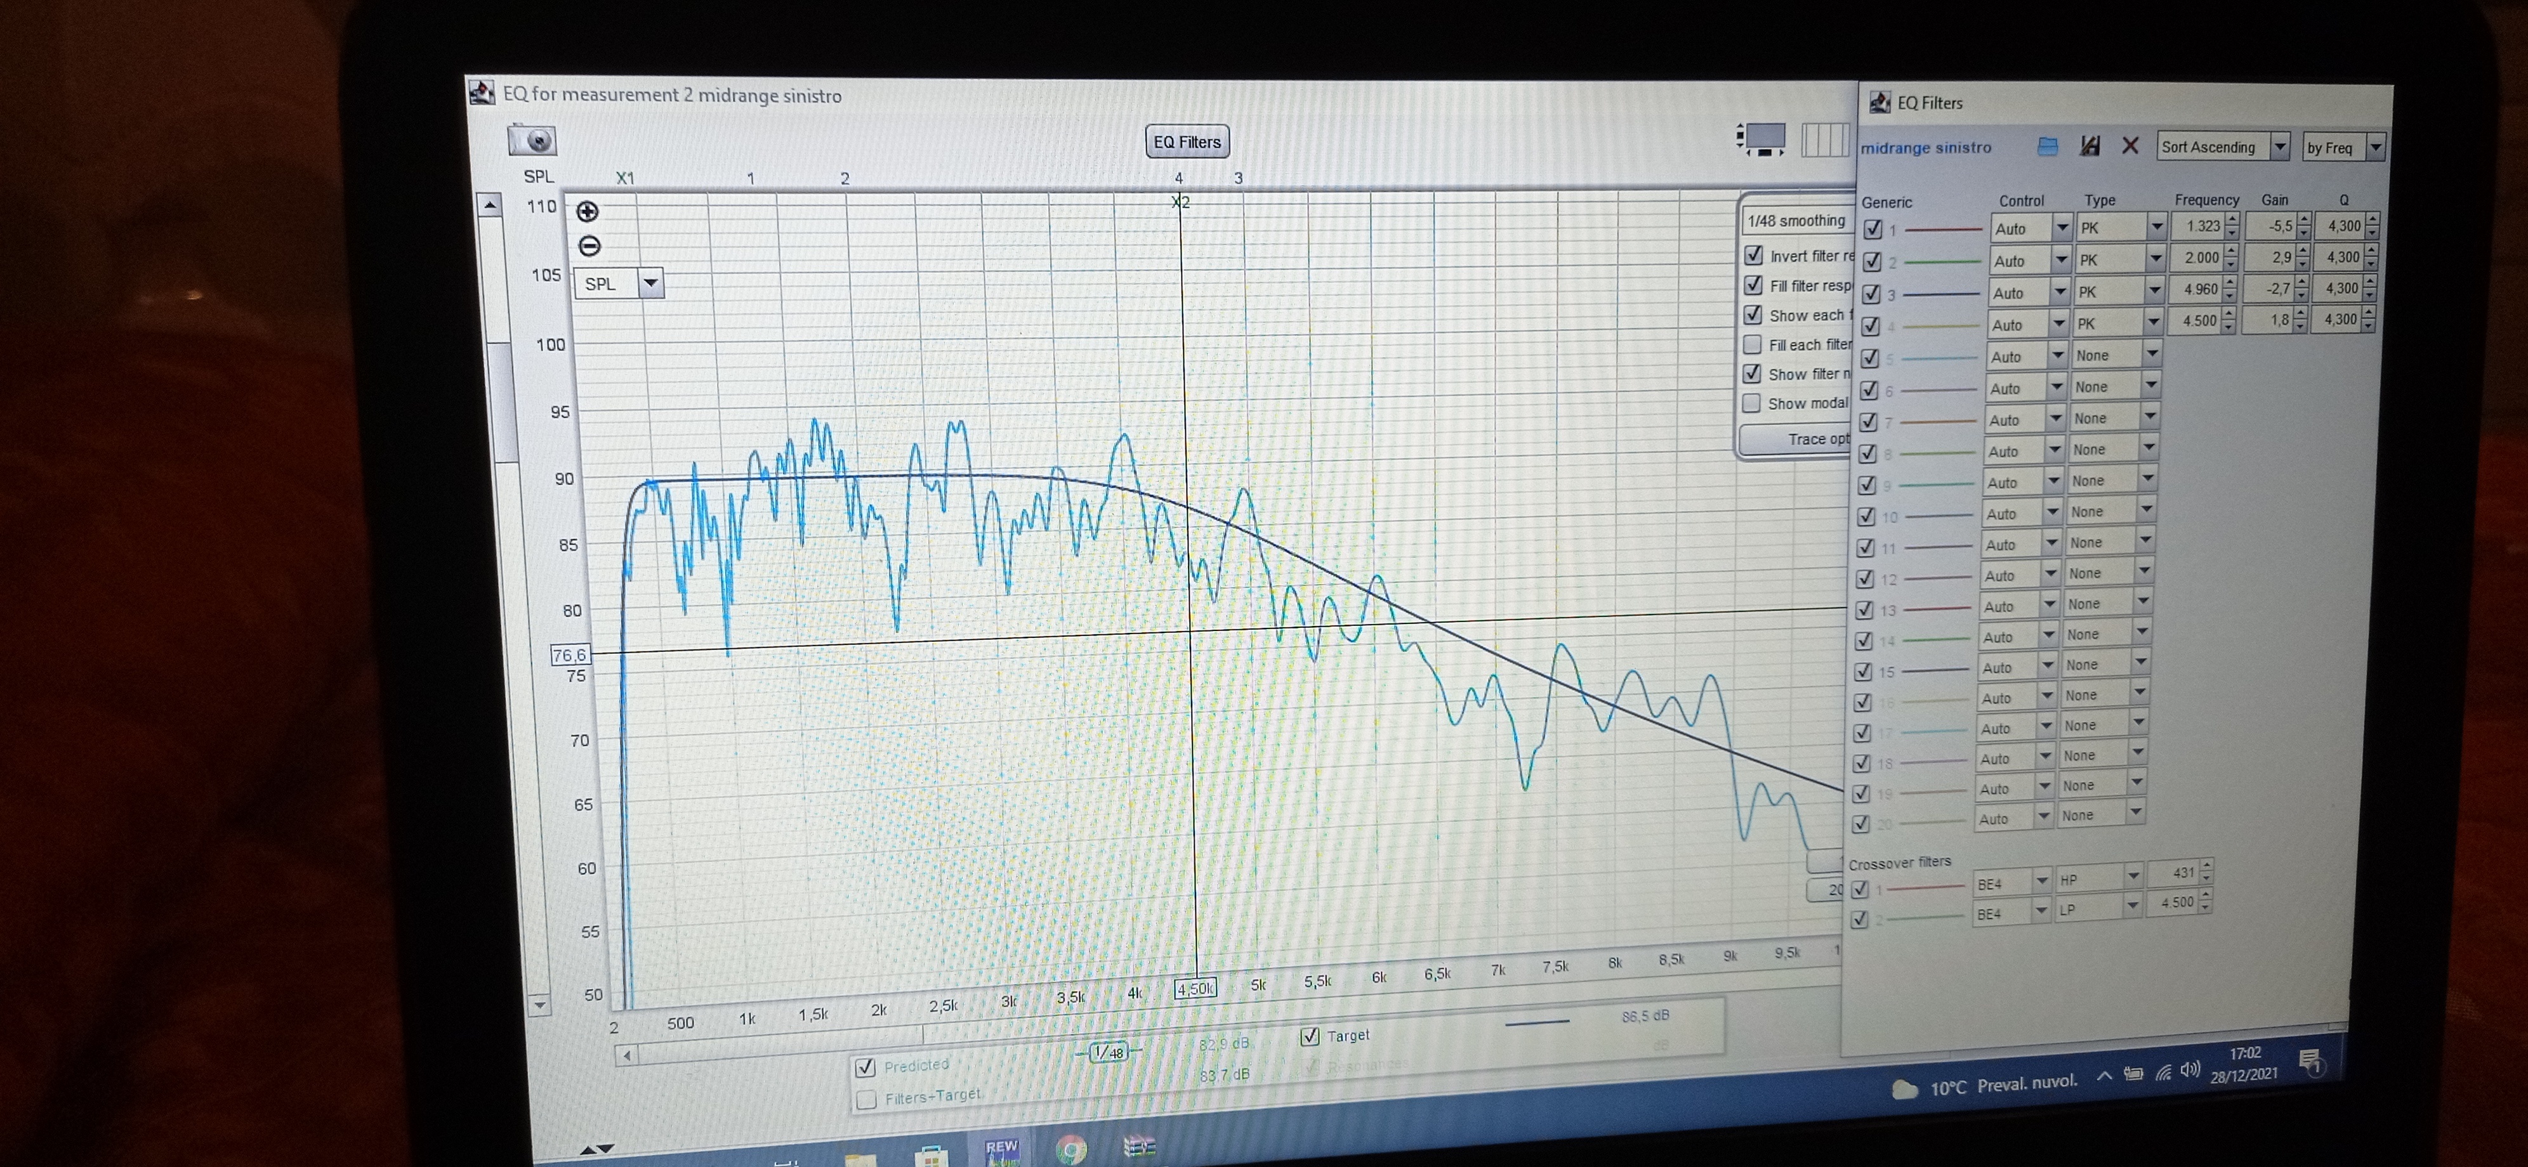Open the SPL axis type dropdown
Image resolution: width=2528 pixels, height=1167 pixels.
tap(619, 284)
